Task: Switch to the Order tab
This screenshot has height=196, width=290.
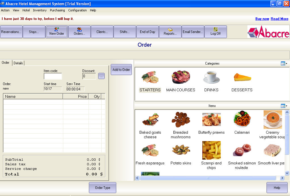Action: coord(6,63)
